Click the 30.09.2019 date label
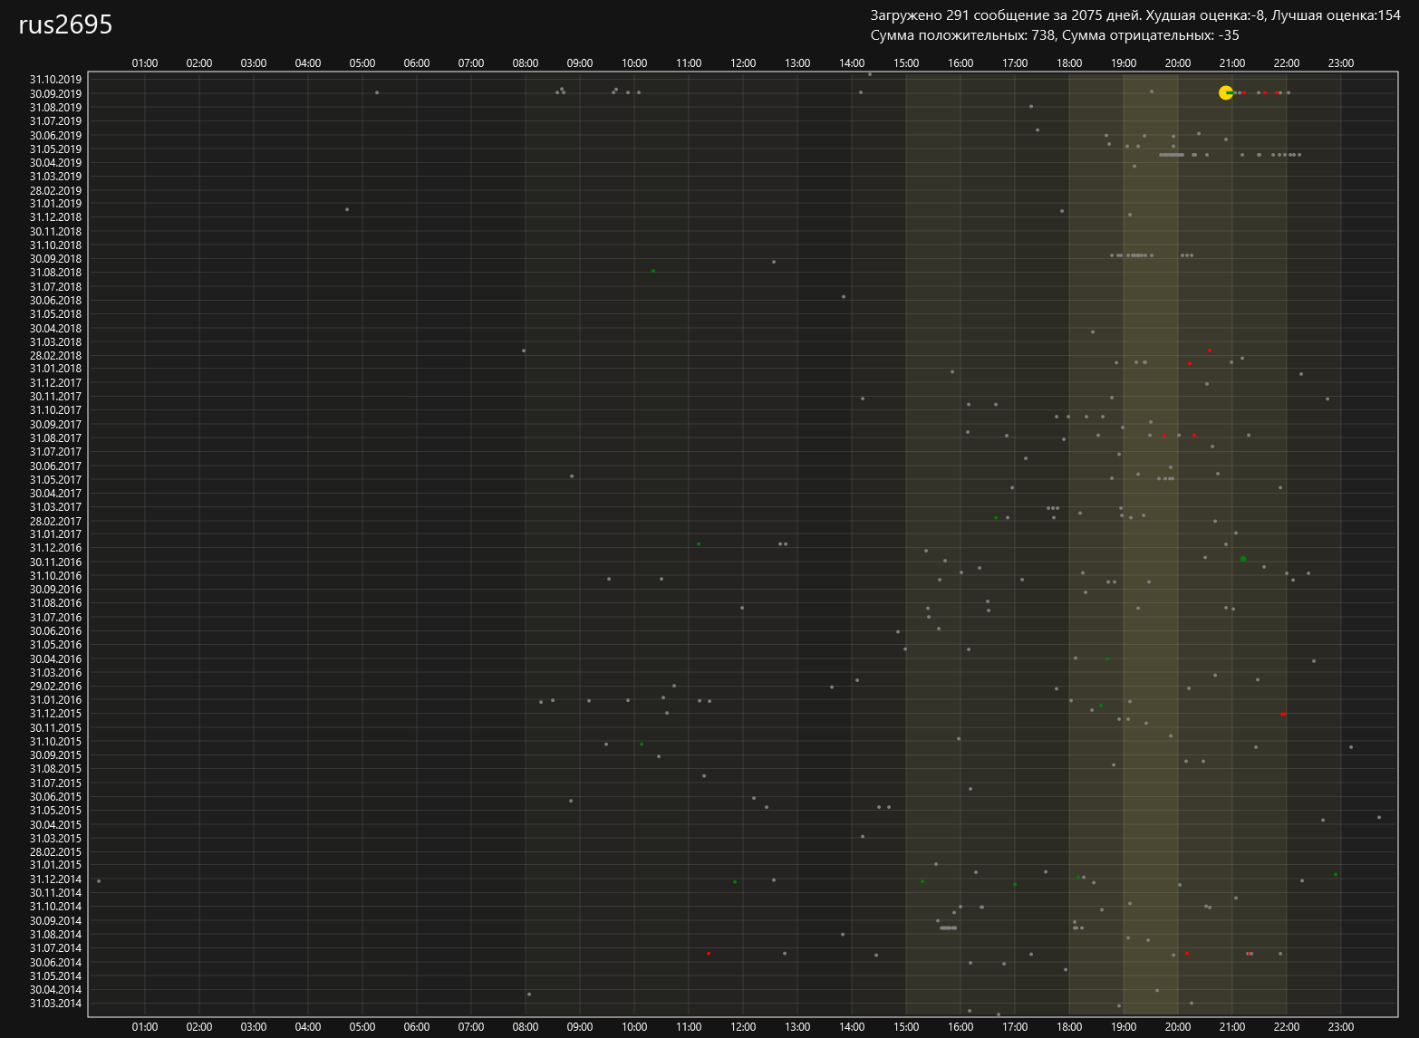The height and width of the screenshot is (1038, 1419). click(55, 93)
